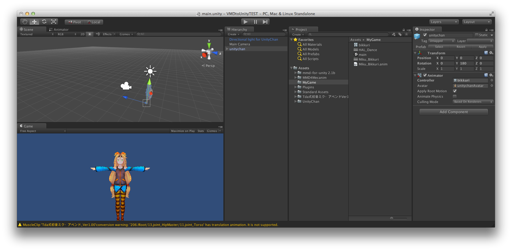
Task: Save search star icon in Project panel
Action: [x=406, y=34]
